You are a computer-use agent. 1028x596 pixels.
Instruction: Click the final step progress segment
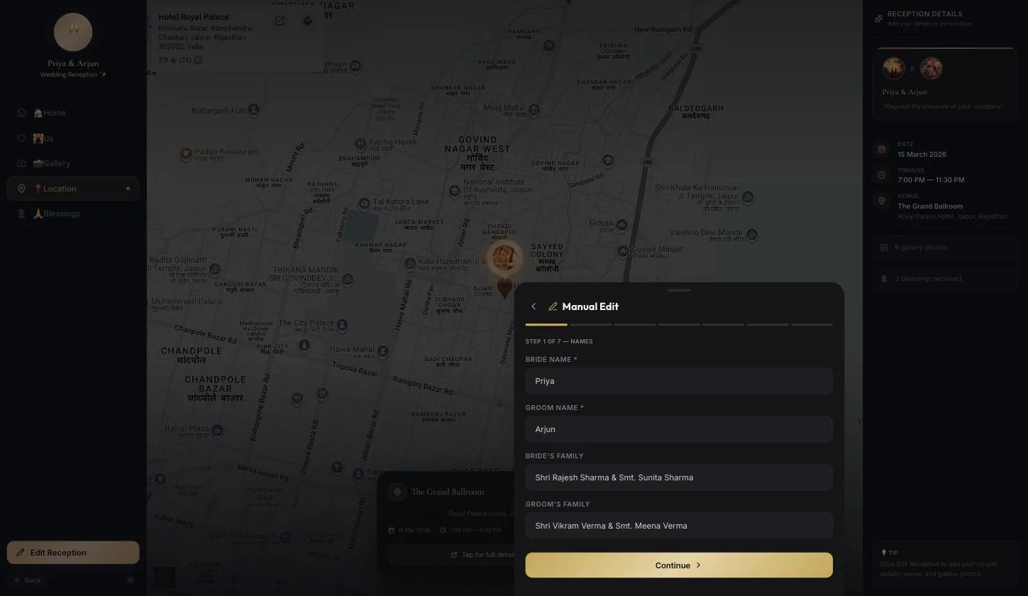pos(812,324)
